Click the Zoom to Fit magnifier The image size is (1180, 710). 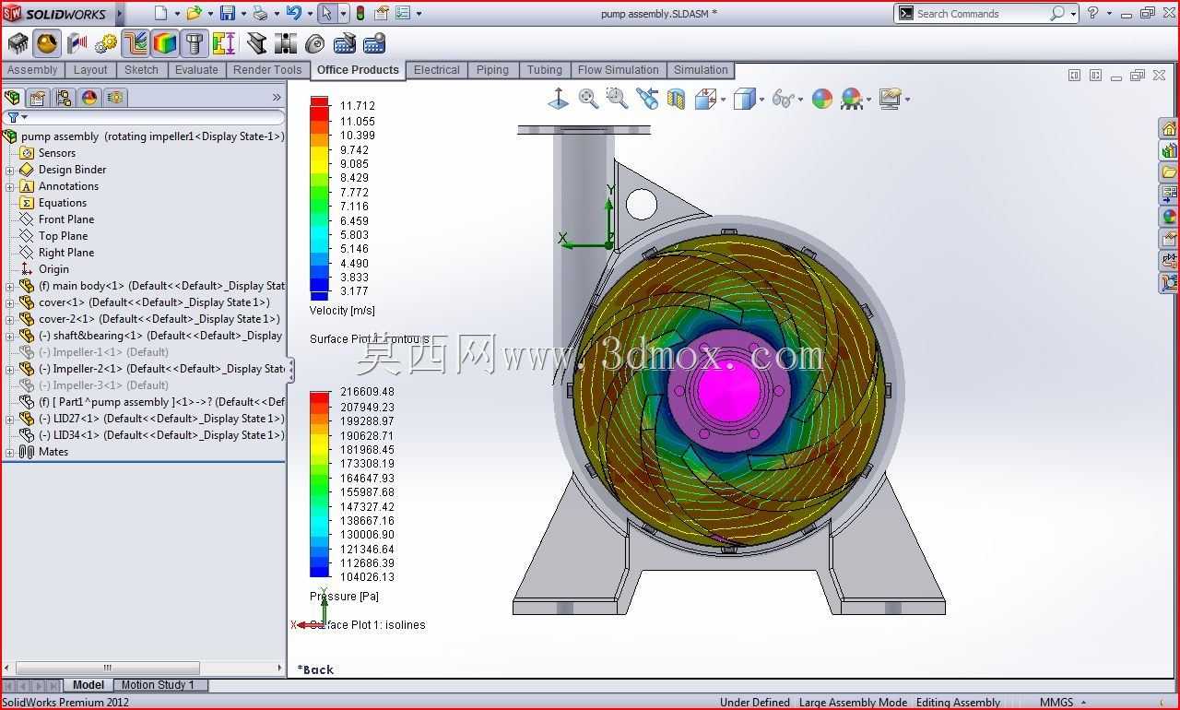point(588,99)
